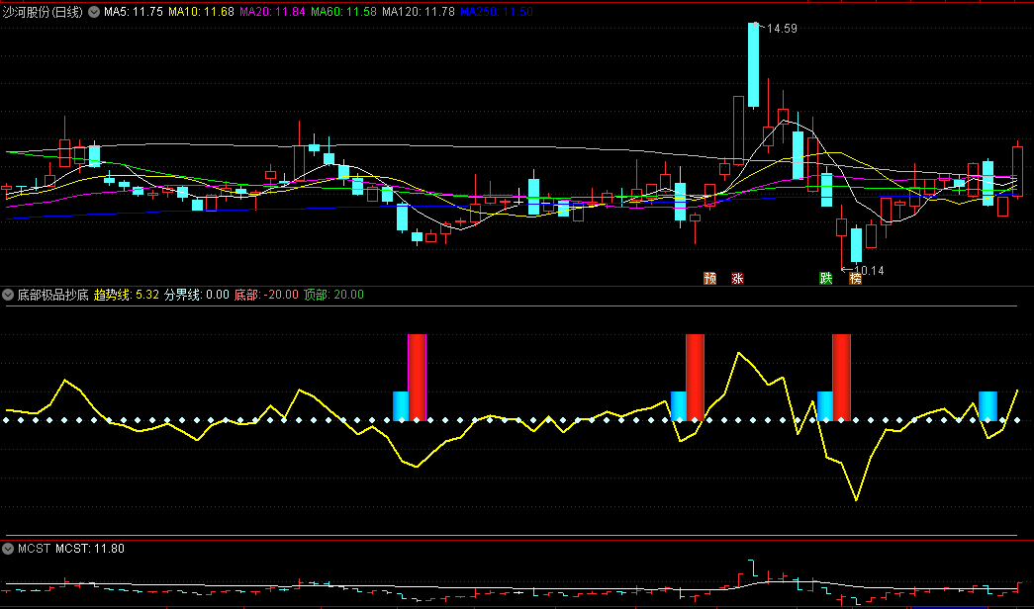Click the lone cyan indicator bar without red bar
The width and height of the screenshot is (1034, 609).
click(987, 406)
